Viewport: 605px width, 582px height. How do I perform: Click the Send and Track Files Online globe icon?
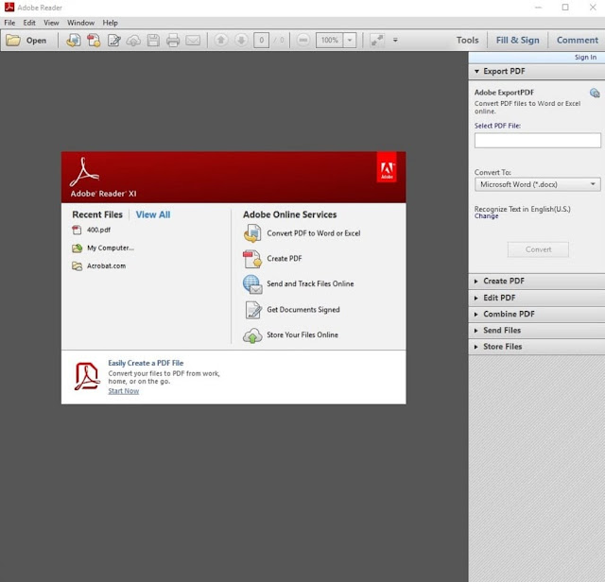252,283
